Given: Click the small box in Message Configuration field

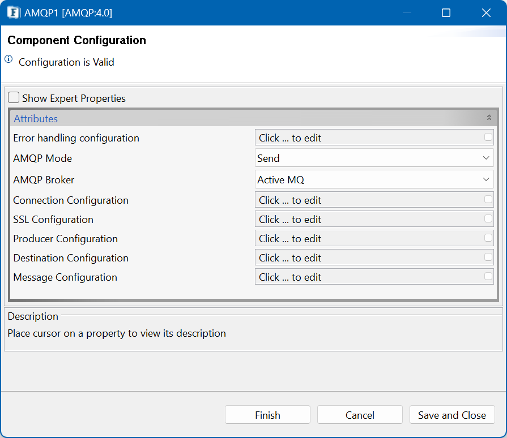Looking at the screenshot, I should pos(488,277).
